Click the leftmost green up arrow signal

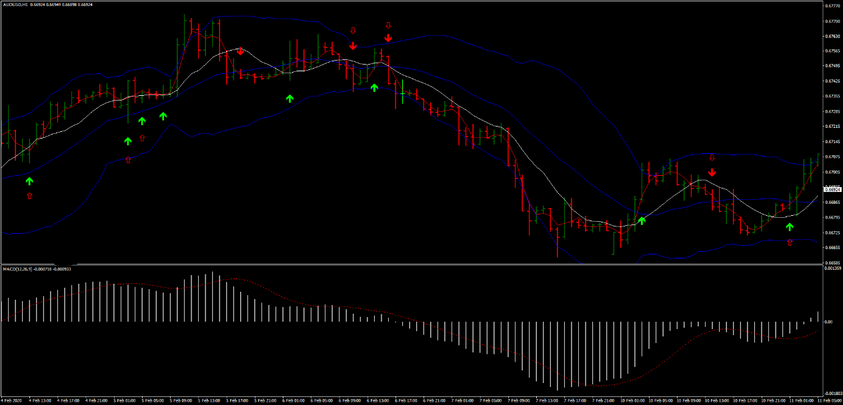(x=29, y=181)
